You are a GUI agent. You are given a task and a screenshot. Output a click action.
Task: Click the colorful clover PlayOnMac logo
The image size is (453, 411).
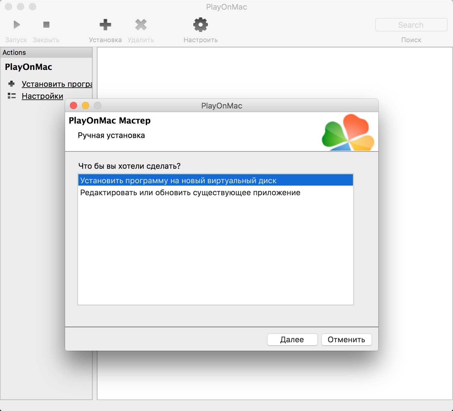pos(348,133)
